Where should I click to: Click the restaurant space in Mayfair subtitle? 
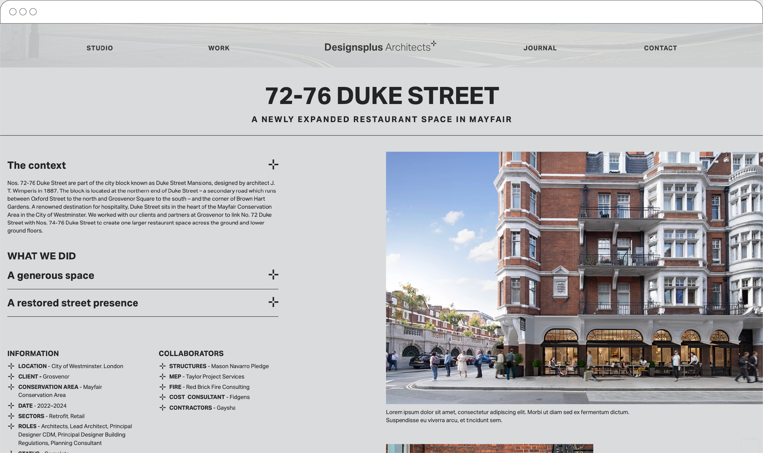coord(382,119)
